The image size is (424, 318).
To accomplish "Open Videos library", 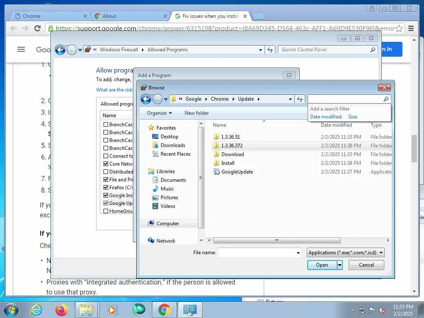I will coord(168,206).
